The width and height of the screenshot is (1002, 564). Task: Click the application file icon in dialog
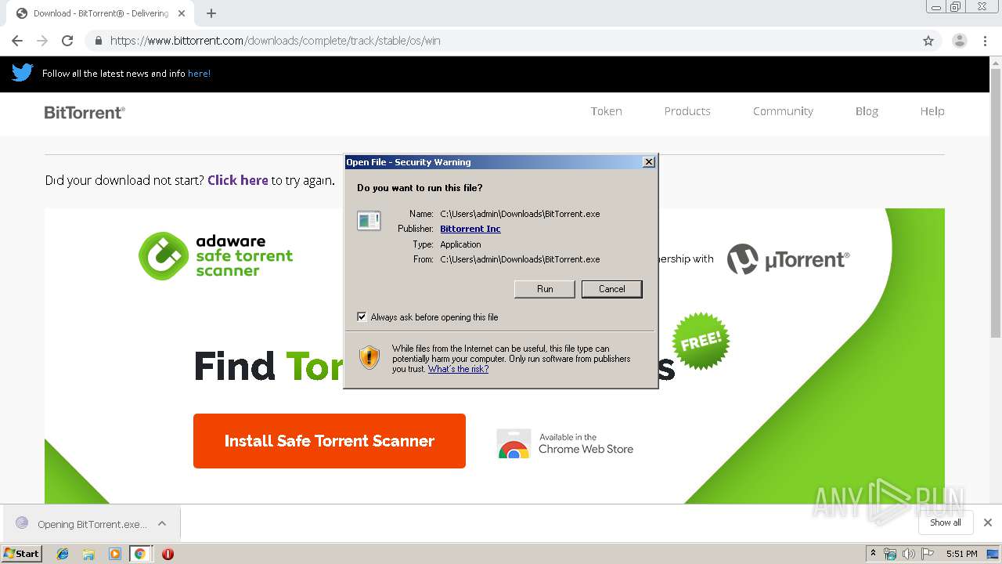click(369, 221)
